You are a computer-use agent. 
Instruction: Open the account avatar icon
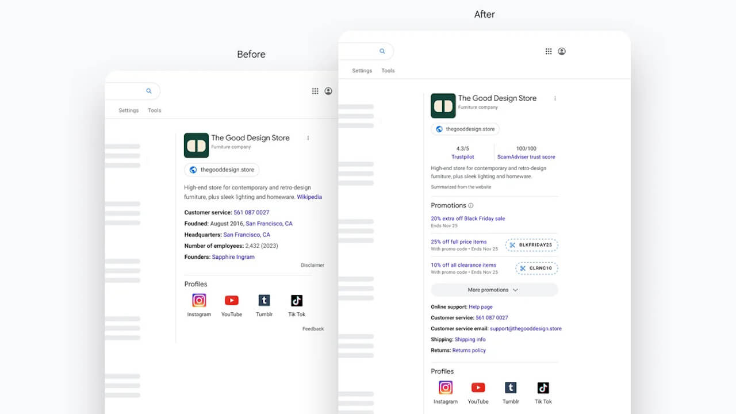(x=562, y=51)
